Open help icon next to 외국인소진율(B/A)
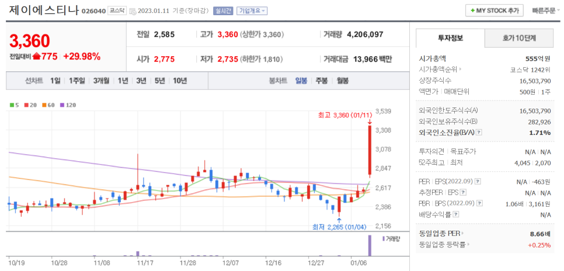564x271 pixels. point(479,133)
